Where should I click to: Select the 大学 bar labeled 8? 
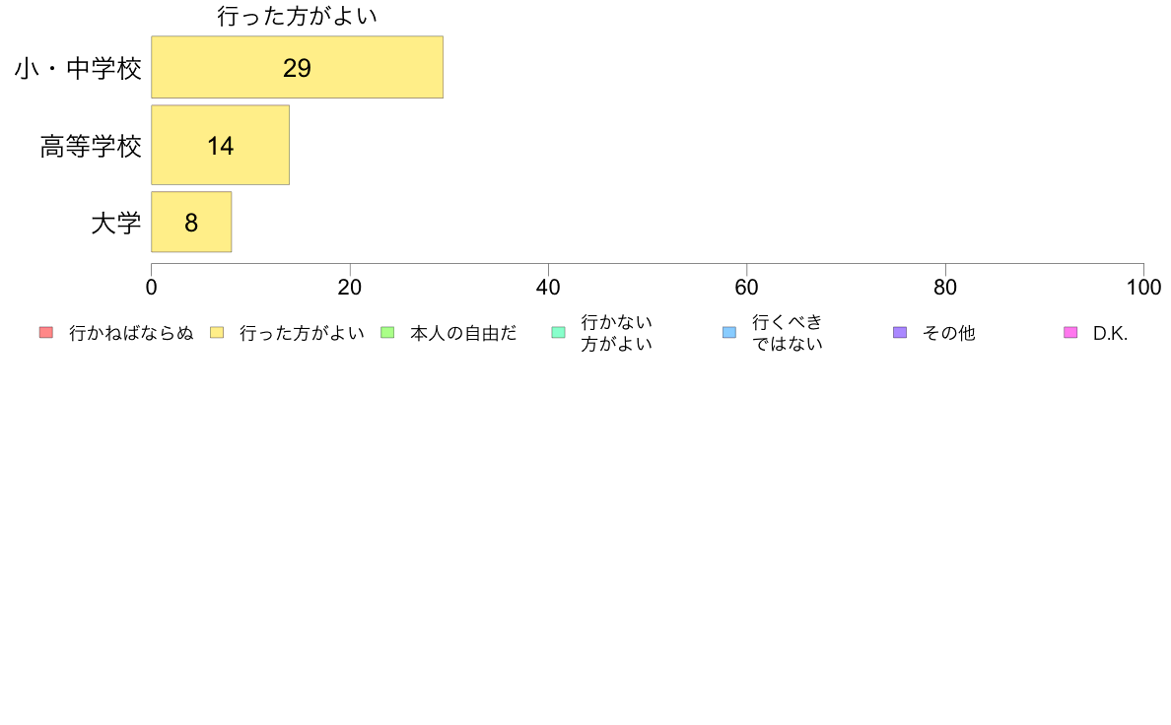click(191, 222)
